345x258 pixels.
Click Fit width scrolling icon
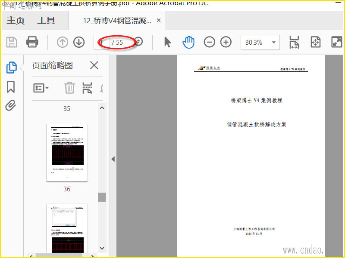pos(294,42)
